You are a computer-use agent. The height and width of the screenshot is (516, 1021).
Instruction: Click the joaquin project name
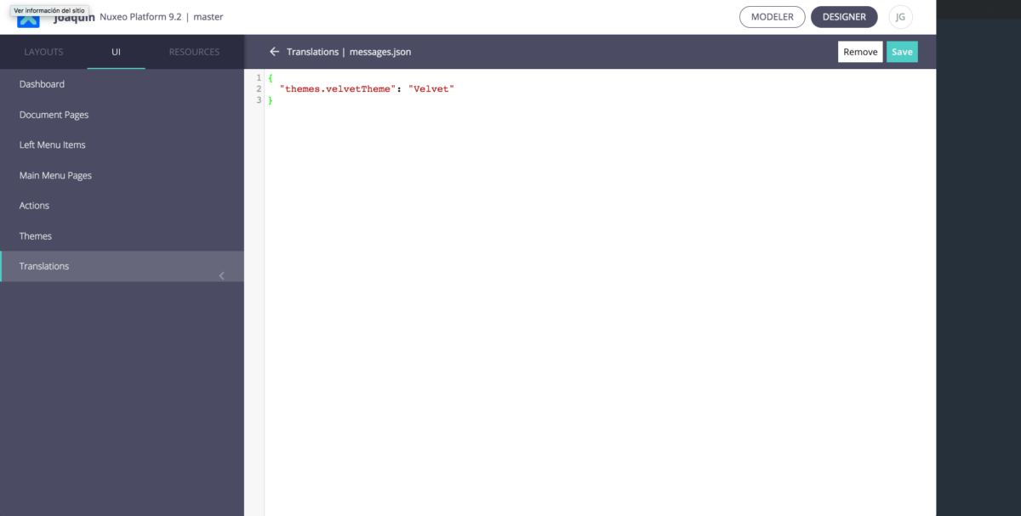[73, 19]
